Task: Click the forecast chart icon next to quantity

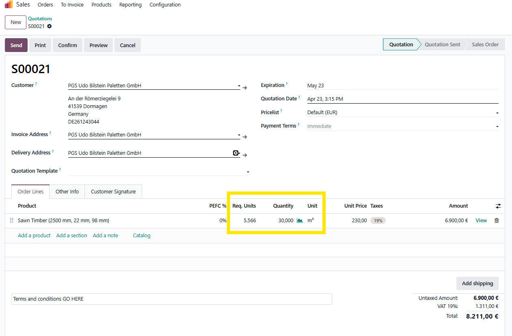Action: click(300, 221)
